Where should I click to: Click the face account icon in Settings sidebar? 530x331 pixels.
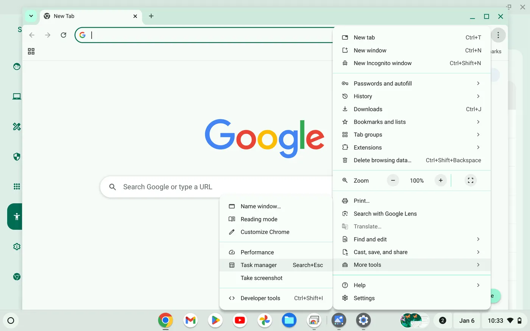tap(17, 67)
